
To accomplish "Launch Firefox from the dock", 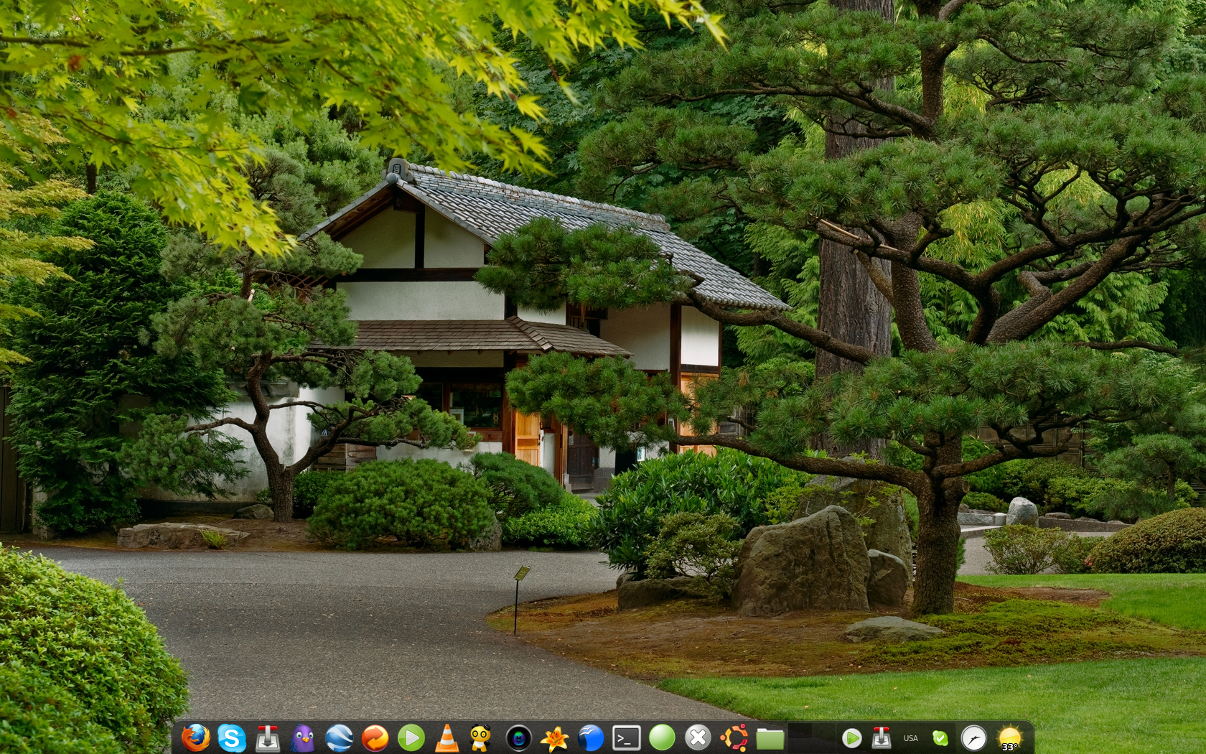I will [x=195, y=737].
